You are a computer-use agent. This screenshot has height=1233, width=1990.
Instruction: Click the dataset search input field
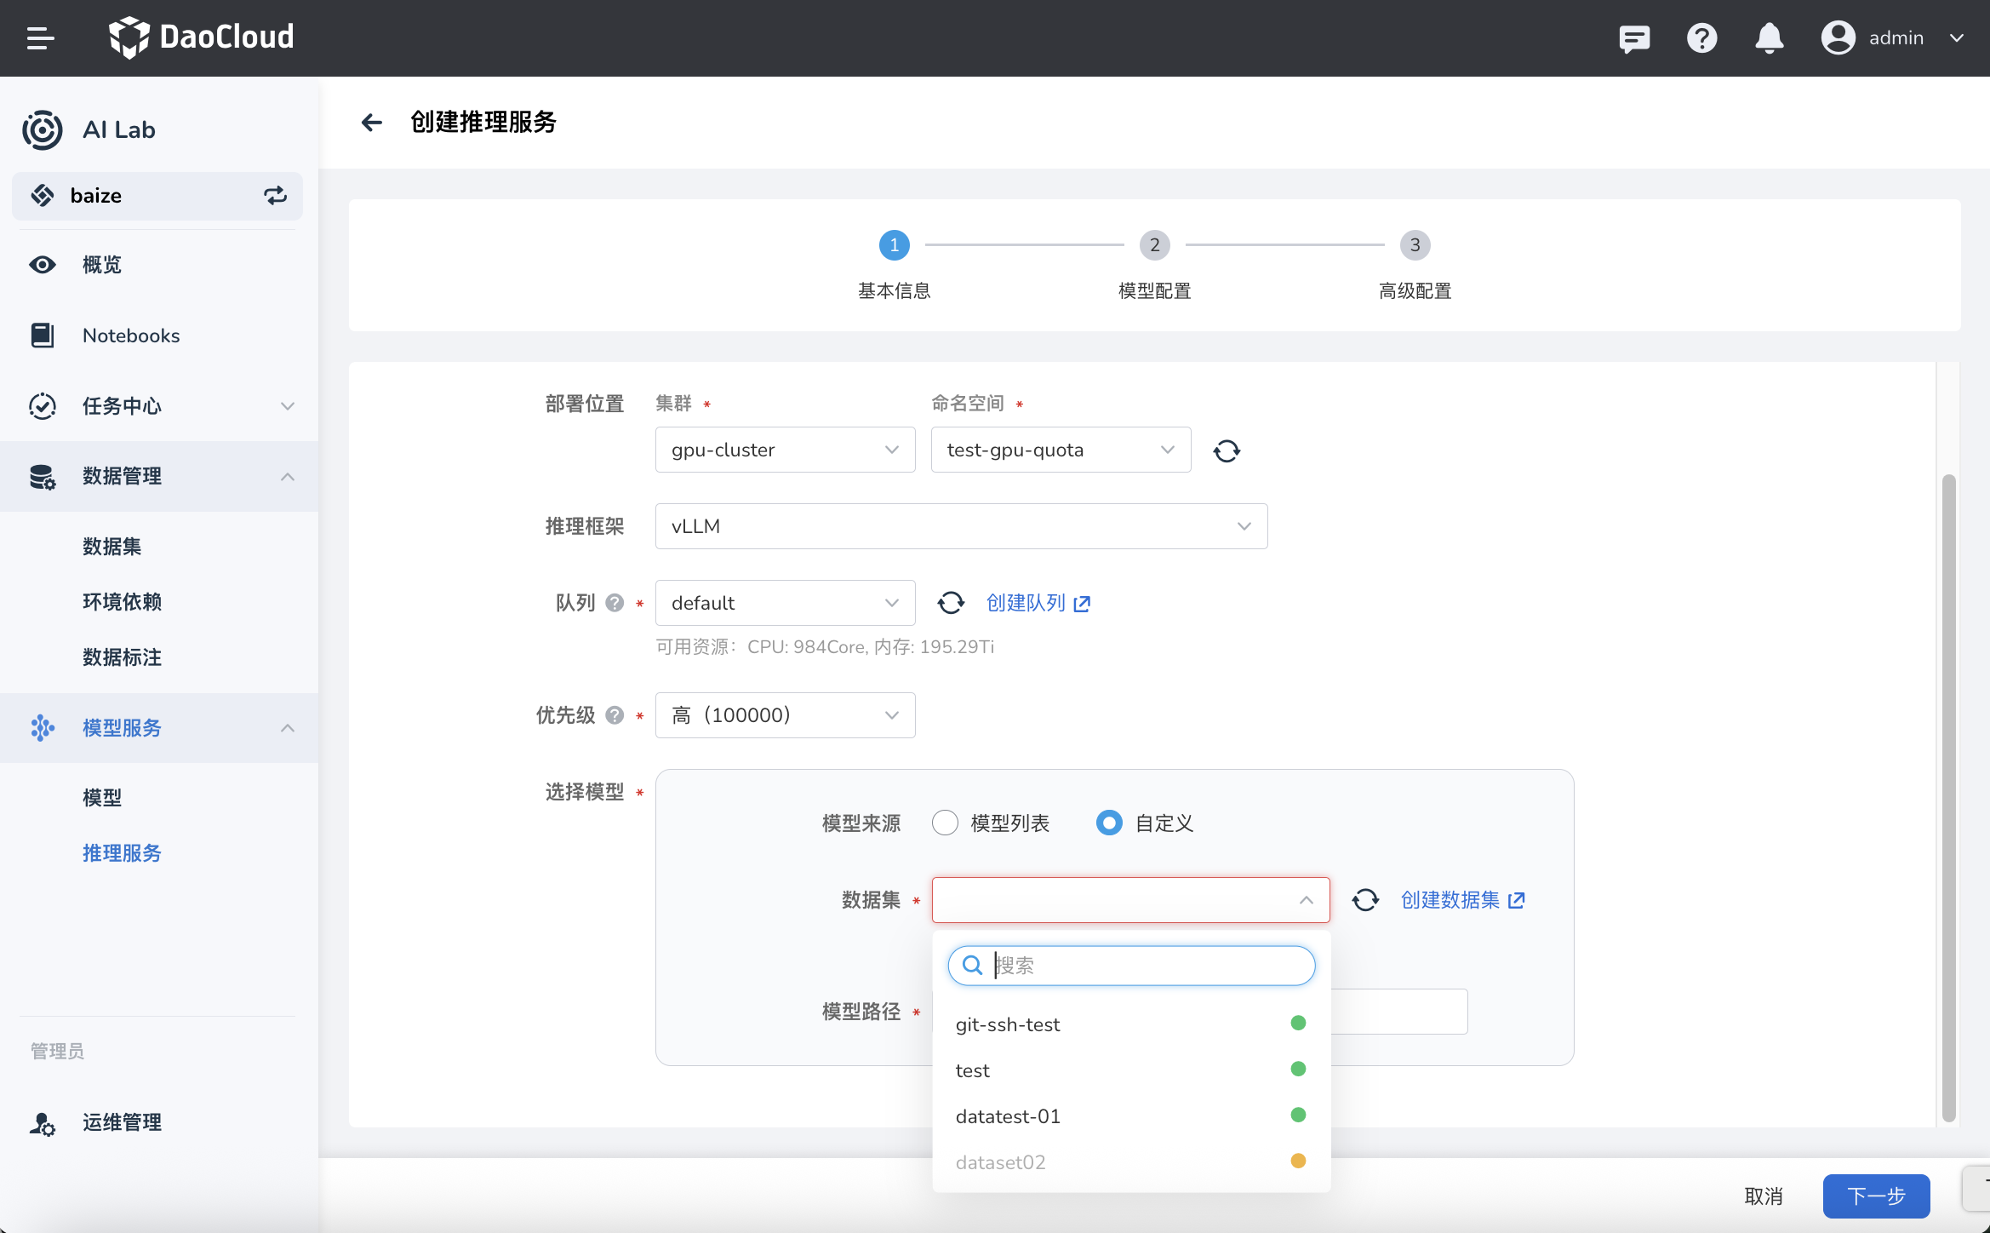pos(1141,966)
